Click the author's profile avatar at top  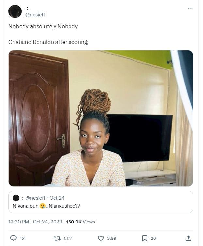pos(15,11)
